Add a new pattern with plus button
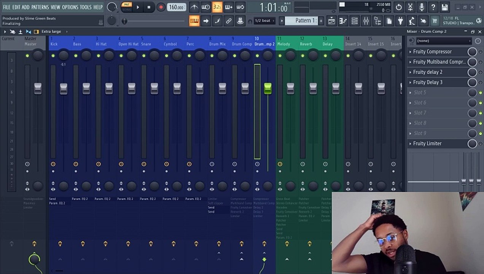This screenshot has height=274, width=484. point(321,21)
